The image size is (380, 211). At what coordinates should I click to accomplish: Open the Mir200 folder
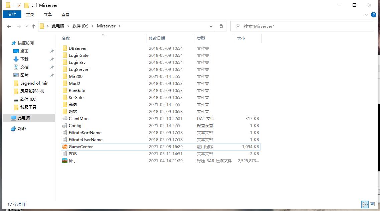click(75, 77)
